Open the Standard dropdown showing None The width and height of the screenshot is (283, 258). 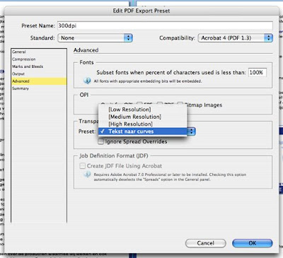coord(95,38)
